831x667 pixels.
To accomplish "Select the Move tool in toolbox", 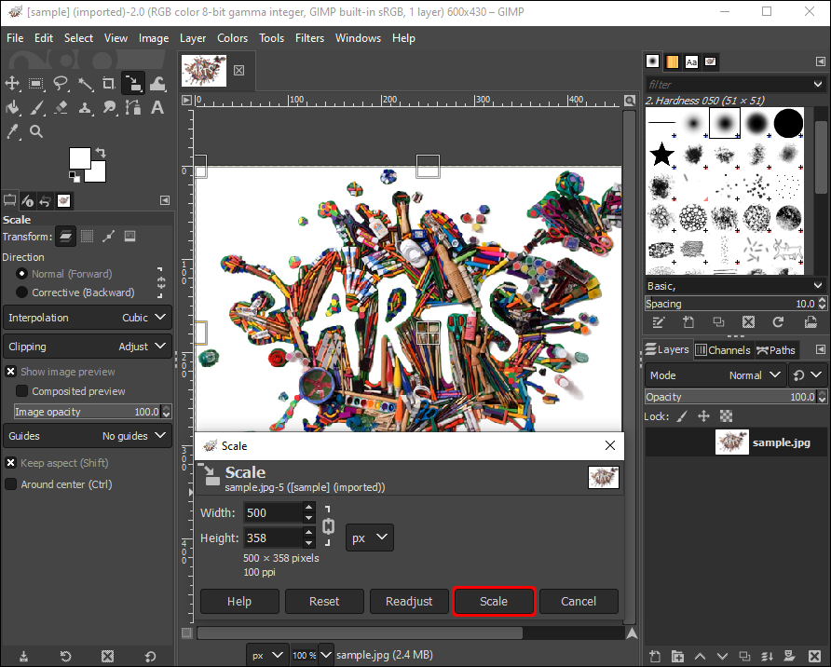I will click(x=13, y=84).
